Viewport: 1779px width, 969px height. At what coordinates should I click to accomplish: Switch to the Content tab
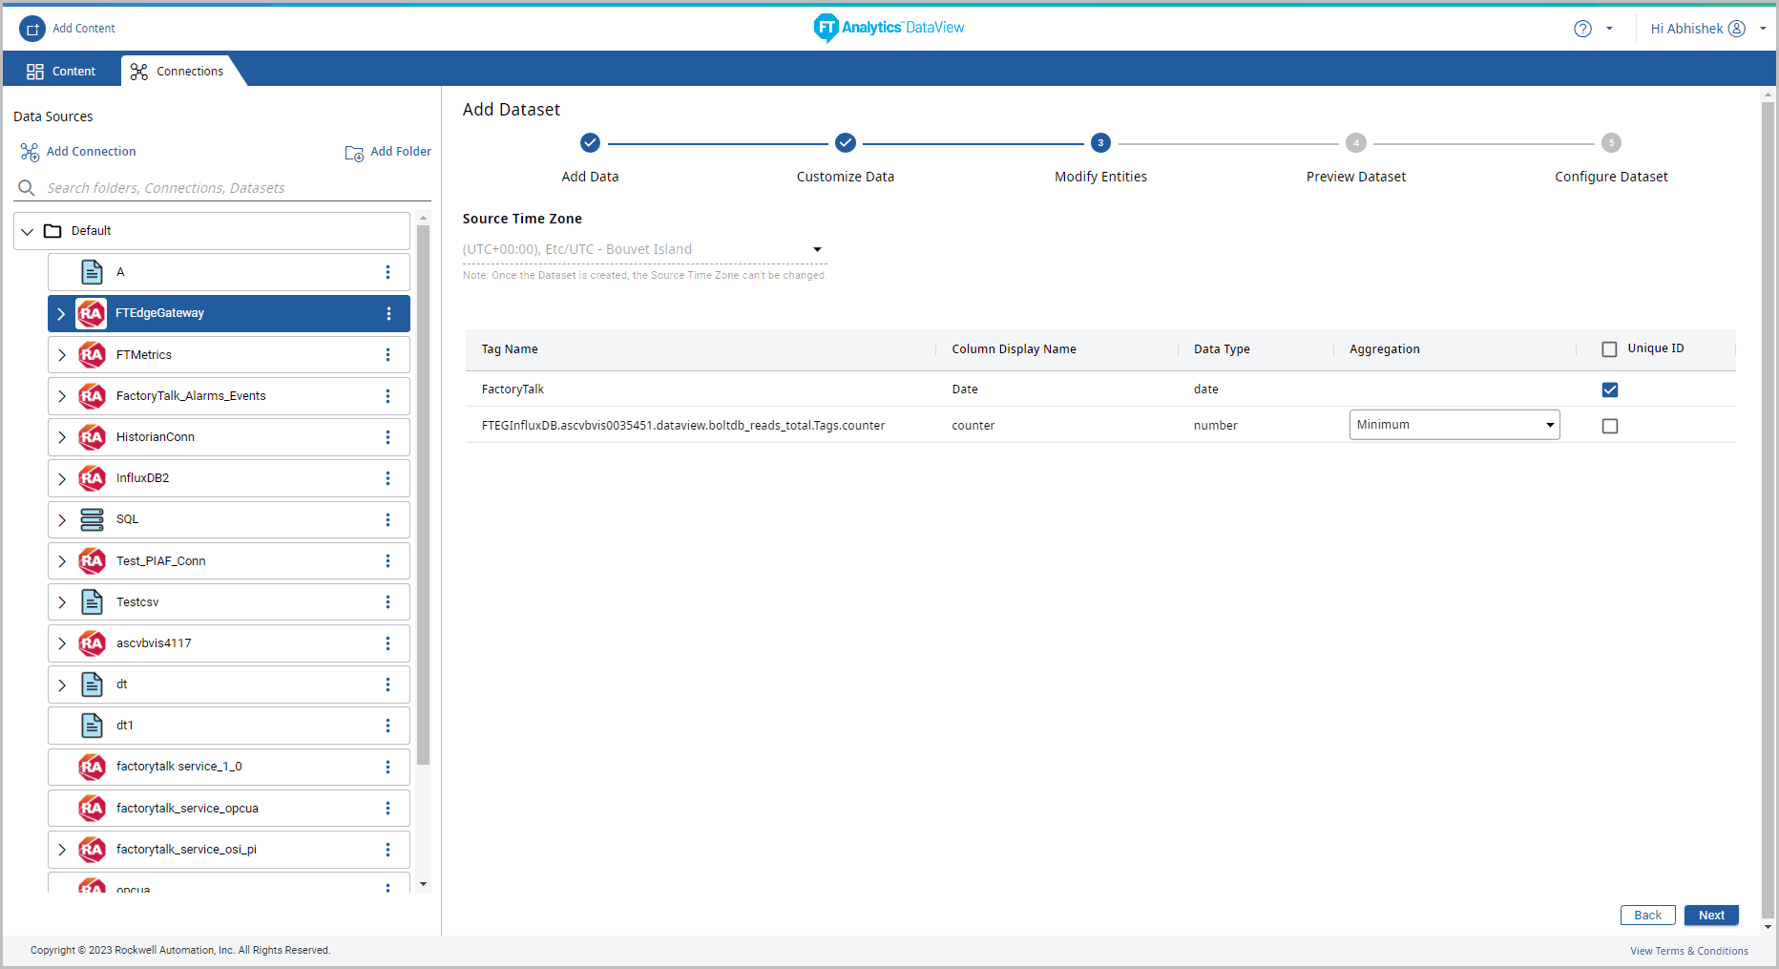pyautogui.click(x=61, y=72)
